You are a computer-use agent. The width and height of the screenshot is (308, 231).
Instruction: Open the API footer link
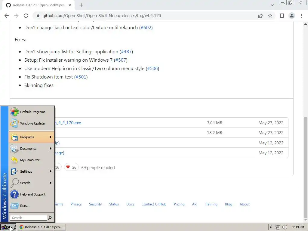pyautogui.click(x=195, y=204)
